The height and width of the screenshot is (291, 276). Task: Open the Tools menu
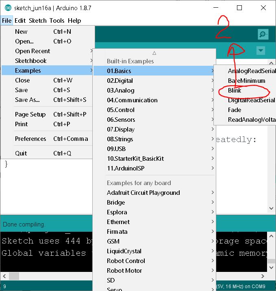(x=57, y=21)
